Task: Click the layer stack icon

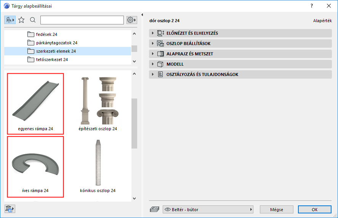Action: pyautogui.click(x=154, y=209)
